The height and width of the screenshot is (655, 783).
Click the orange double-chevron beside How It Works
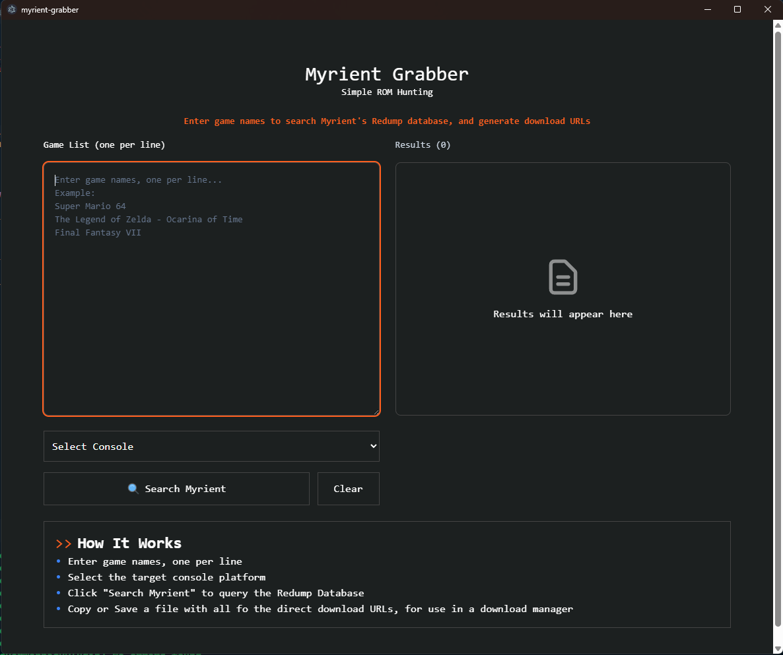(x=63, y=544)
